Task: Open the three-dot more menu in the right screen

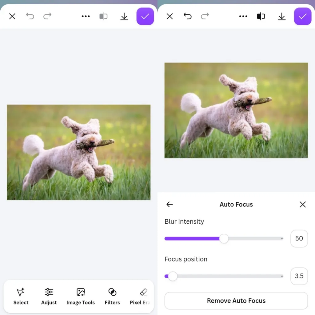Action: click(243, 16)
